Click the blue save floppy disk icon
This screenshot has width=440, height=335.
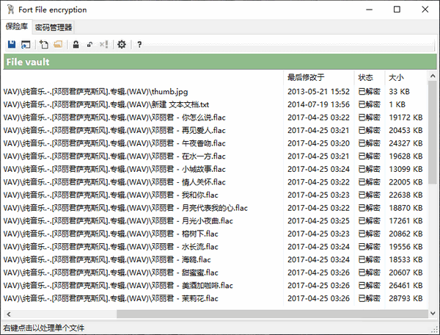[x=11, y=45]
